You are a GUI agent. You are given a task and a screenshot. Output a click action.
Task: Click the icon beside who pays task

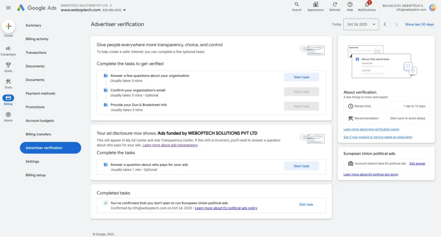tap(106, 165)
